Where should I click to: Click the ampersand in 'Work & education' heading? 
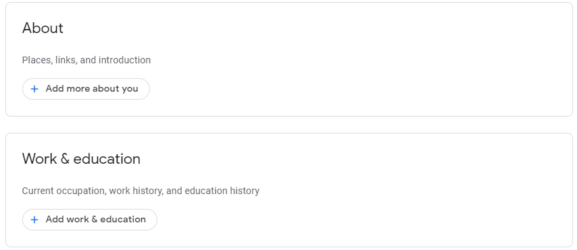(x=64, y=159)
